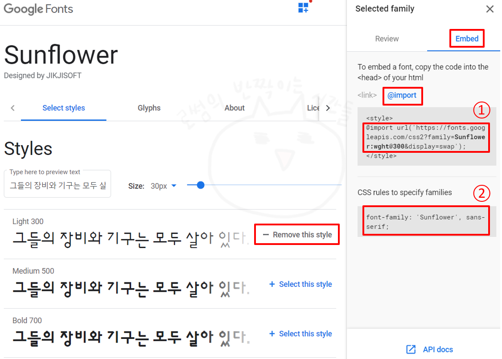The image size is (502, 359).
Task: Click the Designed by JIKJISOFT text
Action: pyautogui.click(x=43, y=76)
